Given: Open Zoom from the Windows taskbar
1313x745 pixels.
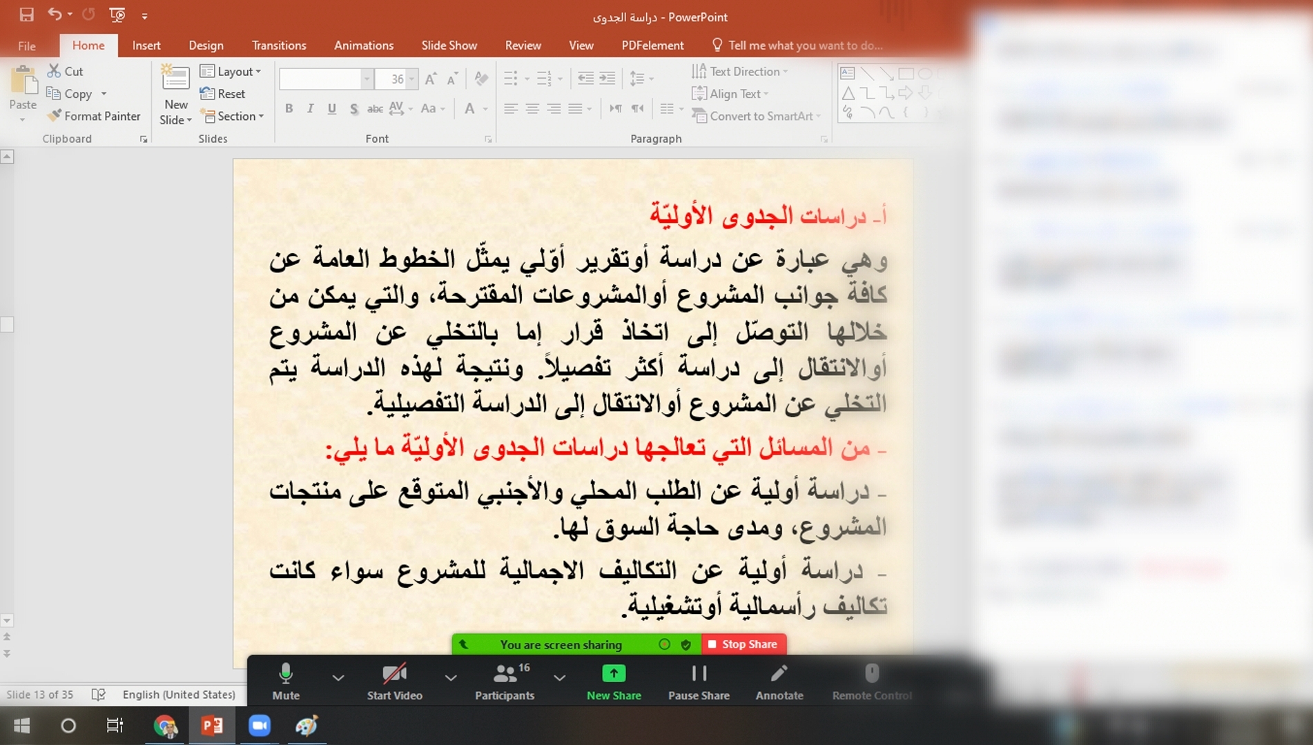Looking at the screenshot, I should point(260,726).
